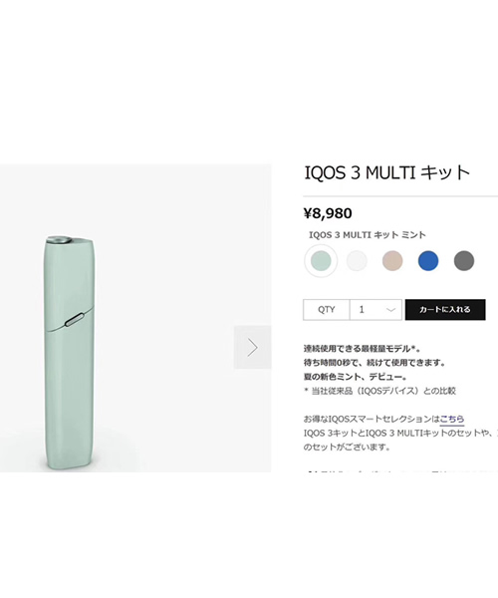The image size is (498, 598).
Task: Select the blue color swatch
Action: point(428,261)
